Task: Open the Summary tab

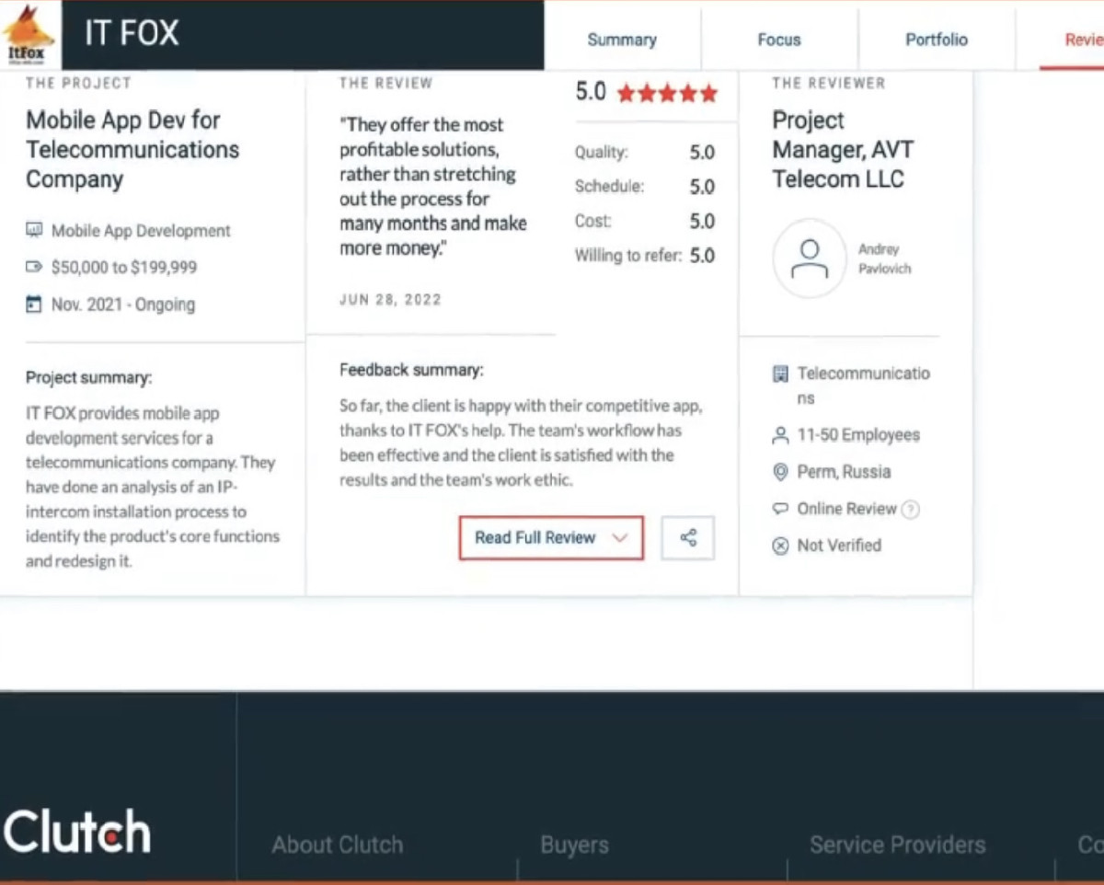Action: point(622,40)
